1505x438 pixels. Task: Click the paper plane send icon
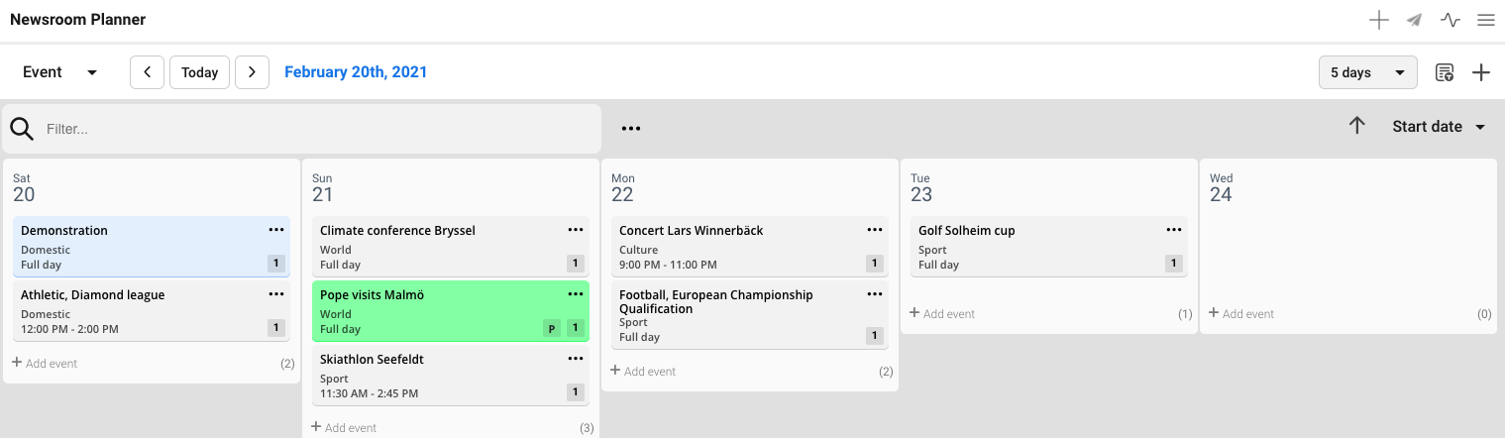tap(1415, 20)
